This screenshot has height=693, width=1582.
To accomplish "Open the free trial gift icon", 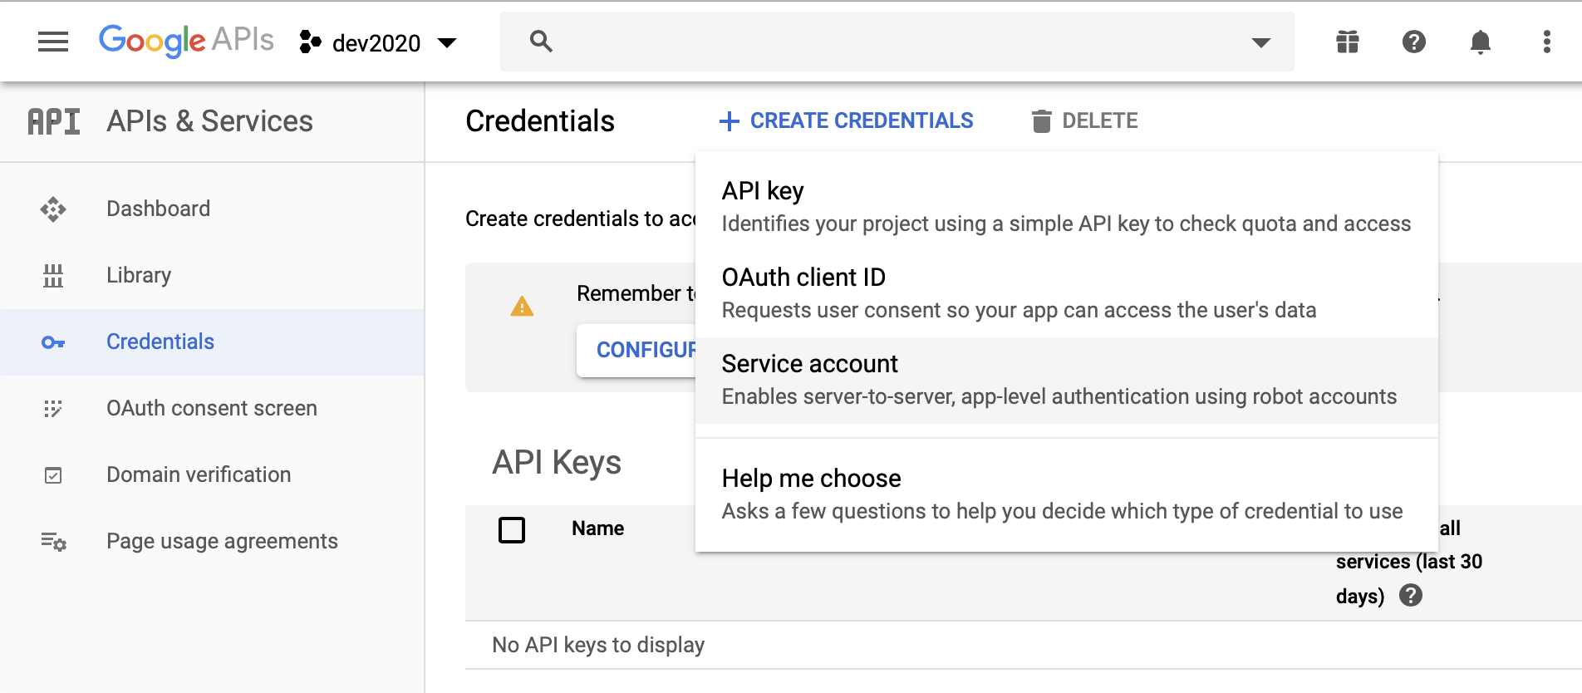I will (1348, 42).
